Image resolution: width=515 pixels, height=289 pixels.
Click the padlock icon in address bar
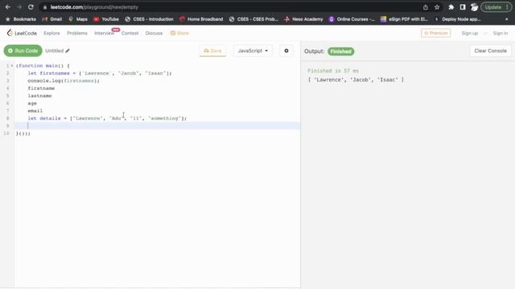pos(45,7)
